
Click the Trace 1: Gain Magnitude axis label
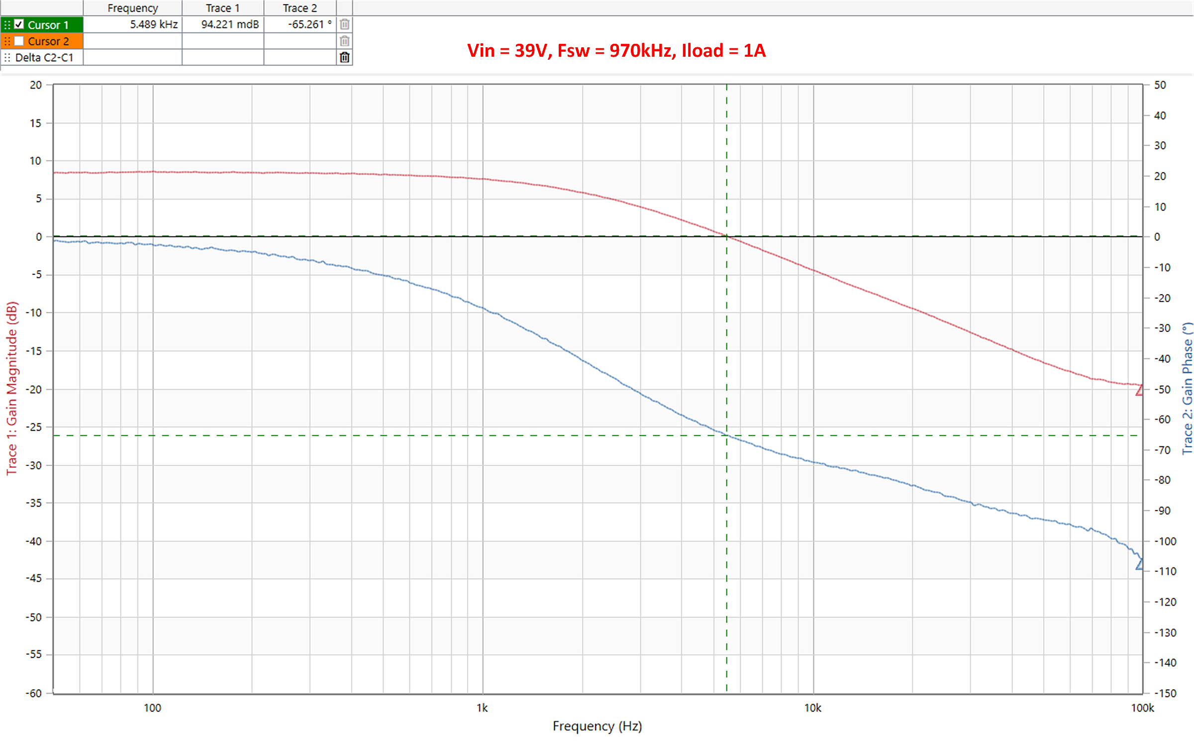[11, 388]
